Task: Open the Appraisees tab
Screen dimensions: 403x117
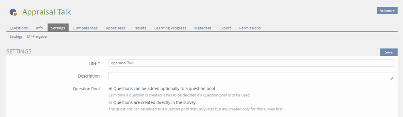Action: (115, 28)
